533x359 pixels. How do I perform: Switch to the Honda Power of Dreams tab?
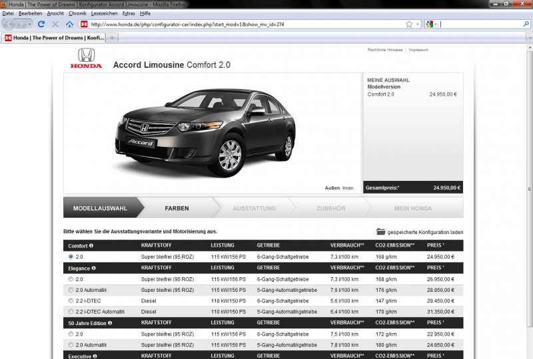[x=55, y=38]
